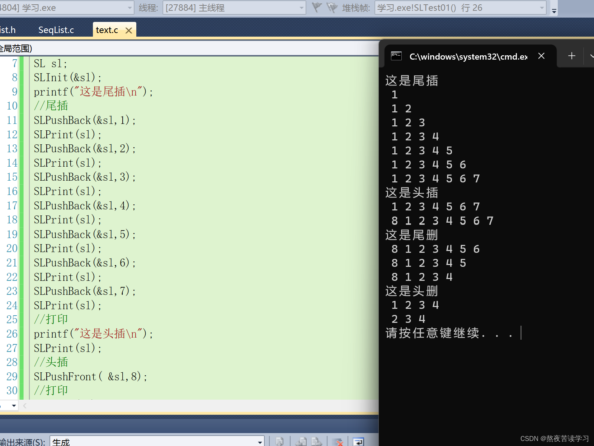Viewport: 594px width, 446px height.
Task: Select the text.c editor tab
Action: click(107, 30)
